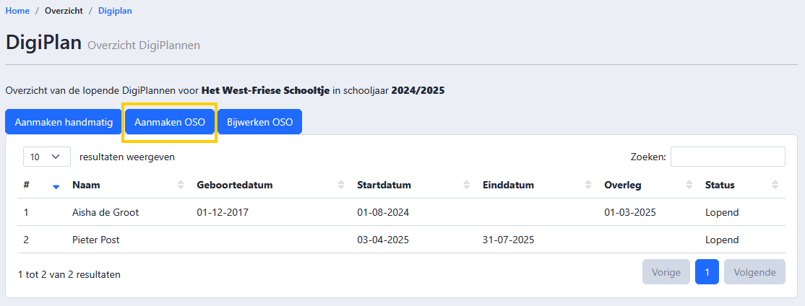Sort by Einddatum column sort arrows
The height and width of the screenshot is (306, 805).
[588, 185]
